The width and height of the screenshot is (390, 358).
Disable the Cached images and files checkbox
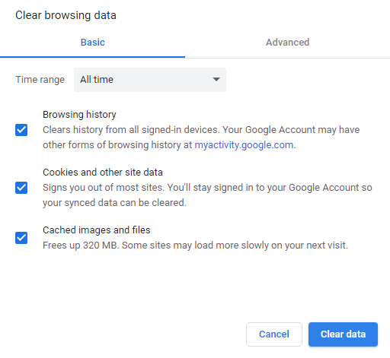pos(21,238)
